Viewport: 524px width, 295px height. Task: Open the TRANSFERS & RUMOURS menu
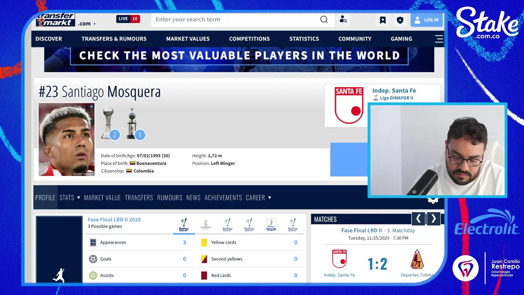114,39
